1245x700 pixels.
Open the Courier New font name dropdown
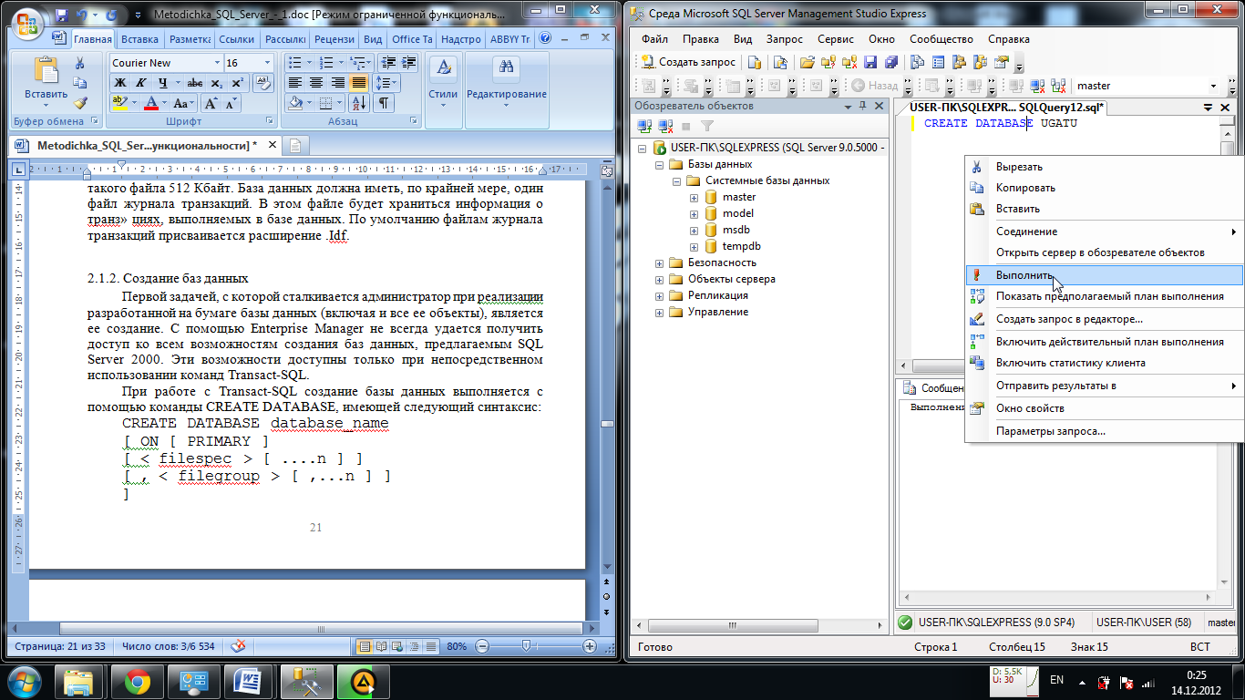pos(217,63)
